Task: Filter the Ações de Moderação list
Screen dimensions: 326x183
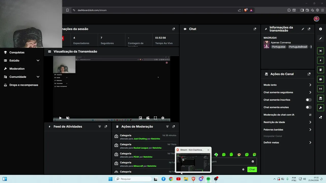Action: coord(167,127)
